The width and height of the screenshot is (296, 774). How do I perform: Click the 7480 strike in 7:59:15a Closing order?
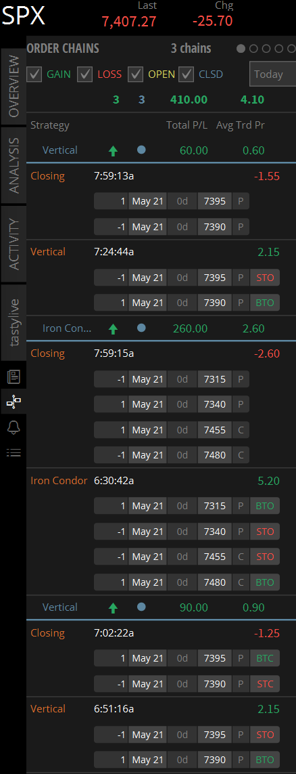pos(215,455)
